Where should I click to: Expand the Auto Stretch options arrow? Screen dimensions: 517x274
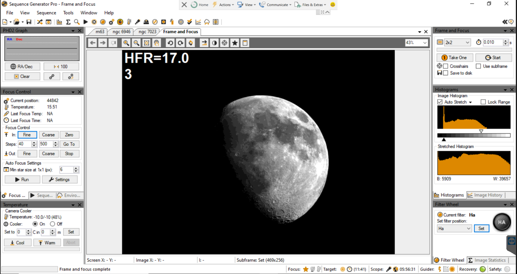pyautogui.click(x=470, y=102)
